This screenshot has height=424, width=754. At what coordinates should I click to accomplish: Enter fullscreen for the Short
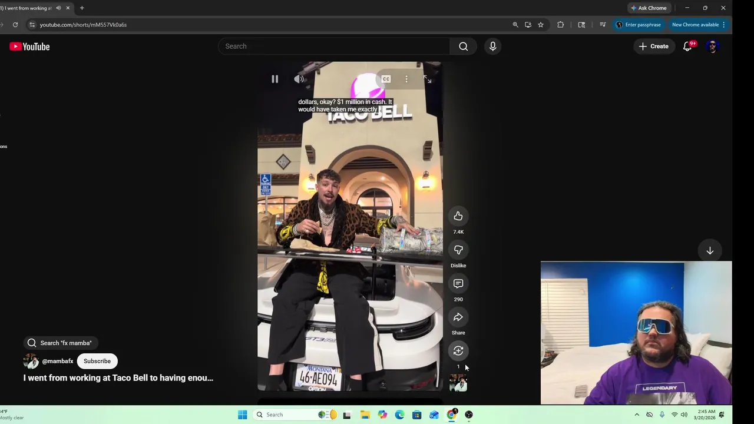pyautogui.click(x=428, y=79)
